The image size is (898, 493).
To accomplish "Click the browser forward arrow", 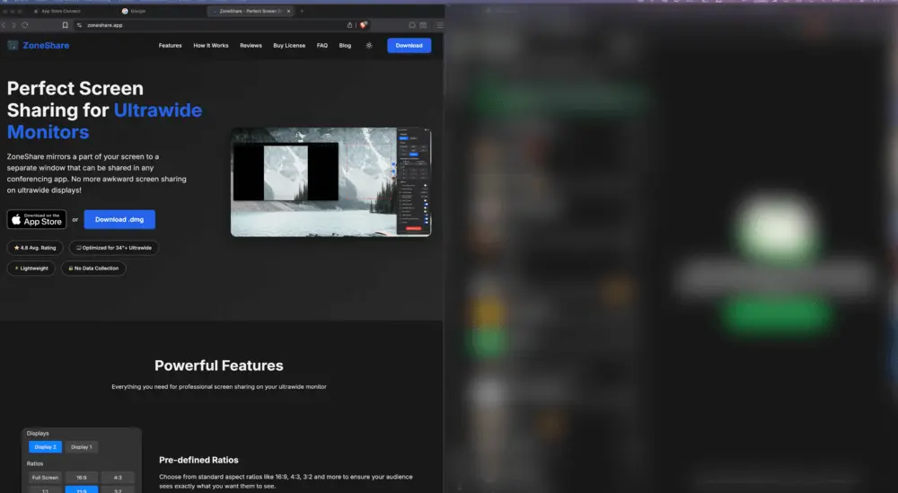I will pyautogui.click(x=13, y=25).
